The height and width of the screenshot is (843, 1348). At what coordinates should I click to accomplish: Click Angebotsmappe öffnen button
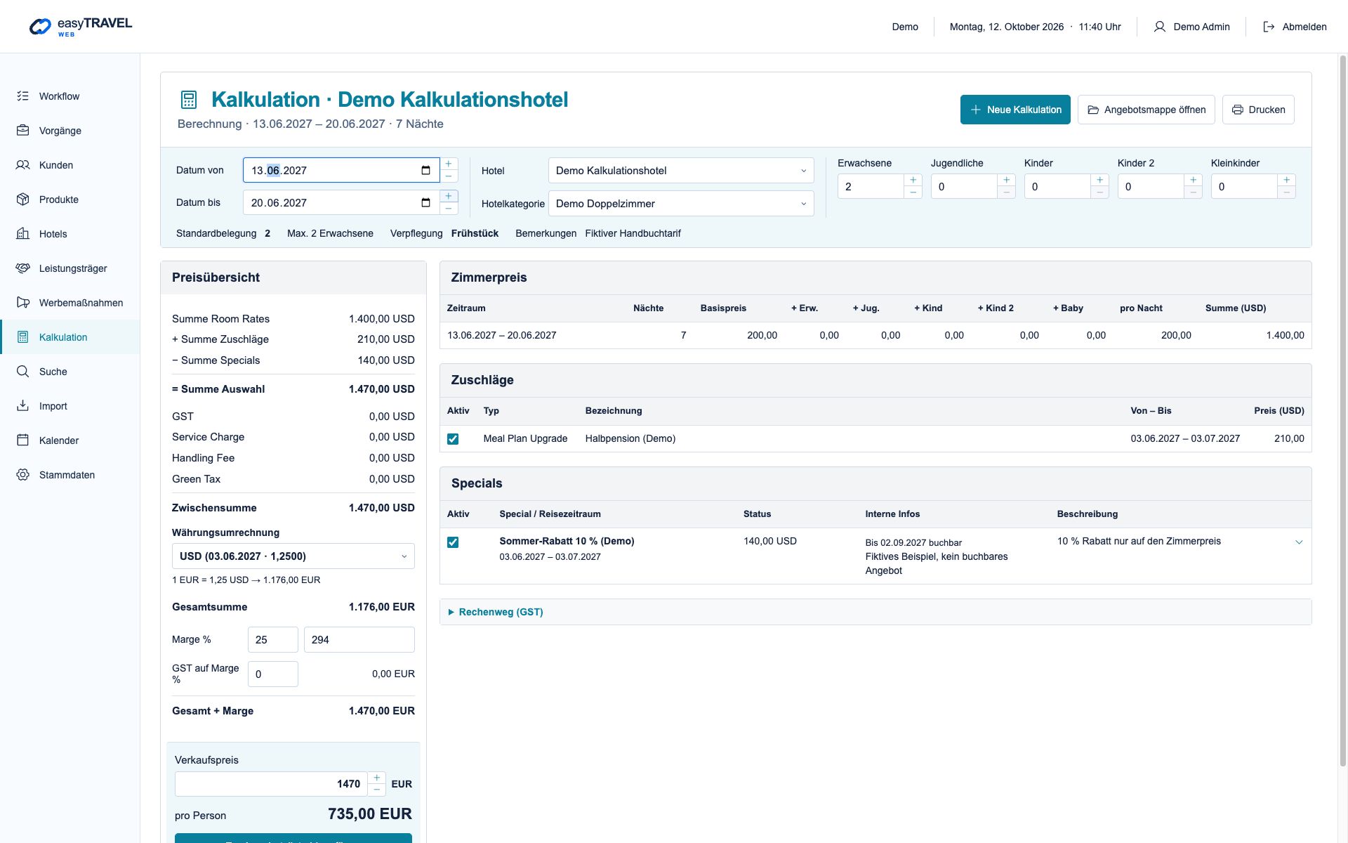click(1146, 110)
